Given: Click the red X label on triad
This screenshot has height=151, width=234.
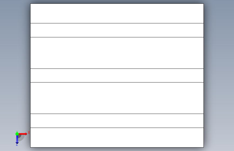Looking at the screenshot, I should pyautogui.click(x=29, y=132).
